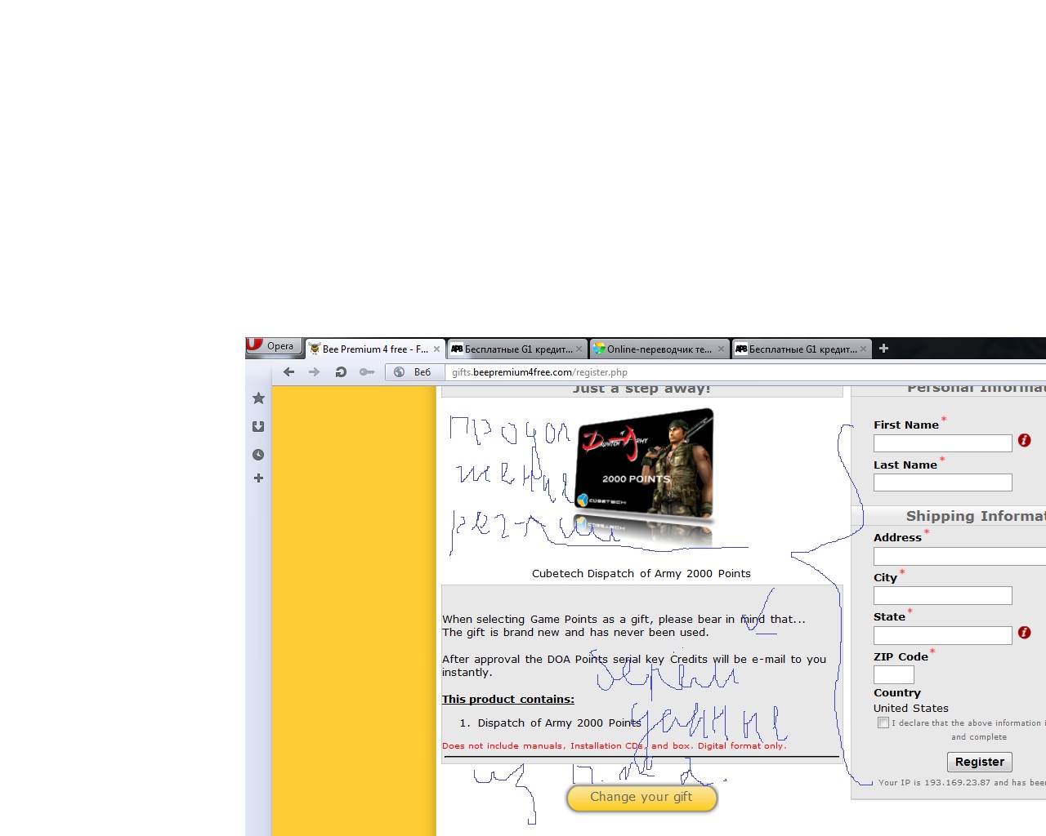The width and height of the screenshot is (1046, 836).
Task: Open the History clock panel in sidebar
Action: point(258,455)
